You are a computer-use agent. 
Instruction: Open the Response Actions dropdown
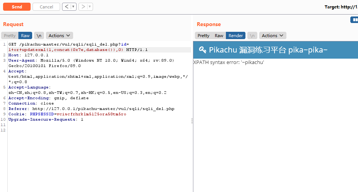coord(273,36)
